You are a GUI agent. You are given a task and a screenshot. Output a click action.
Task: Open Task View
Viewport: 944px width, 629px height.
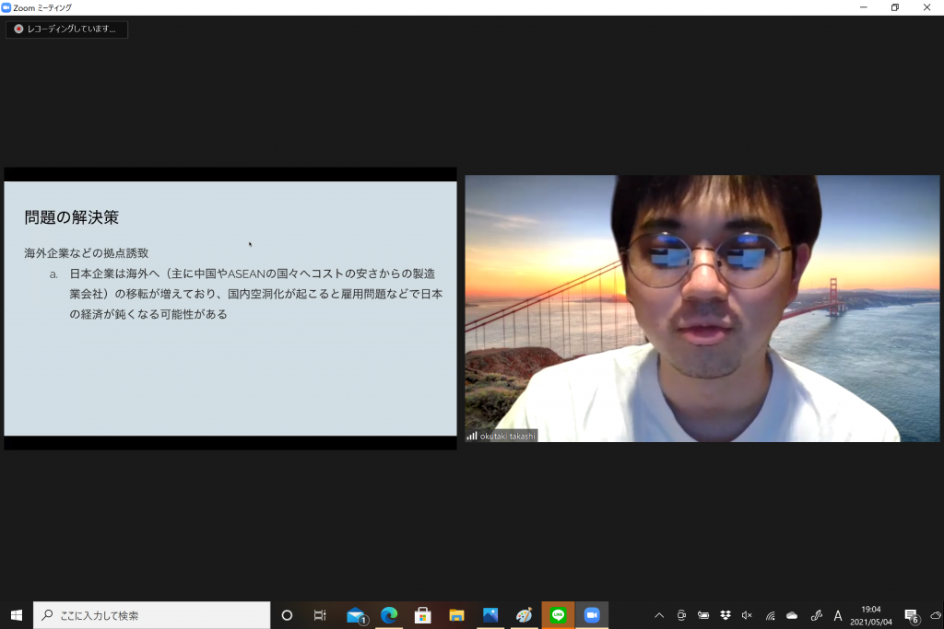pos(320,615)
